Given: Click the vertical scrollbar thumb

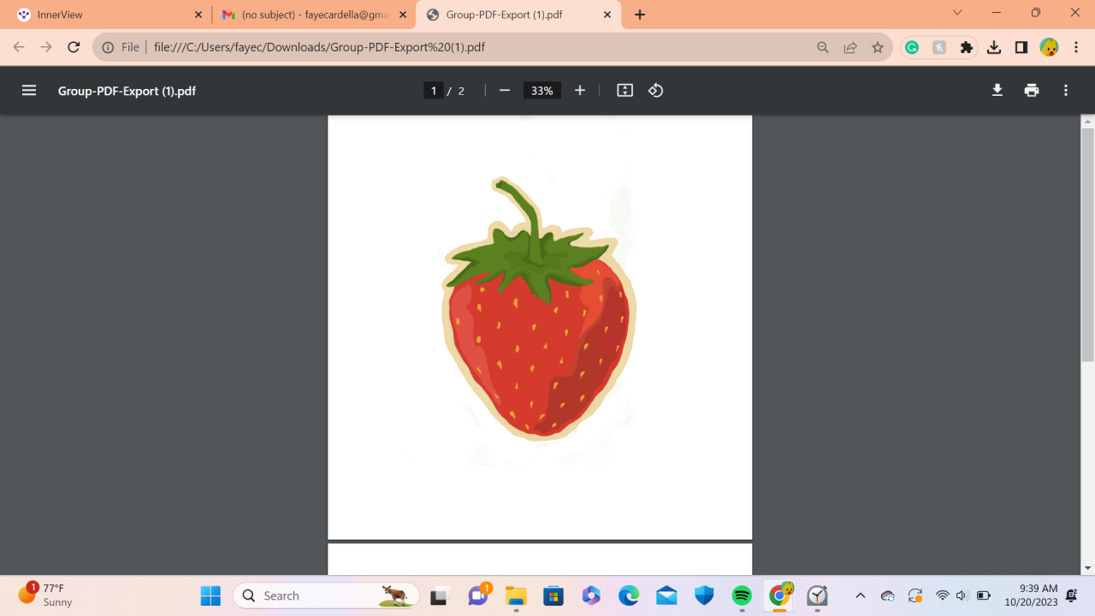Looking at the screenshot, I should point(1088,245).
